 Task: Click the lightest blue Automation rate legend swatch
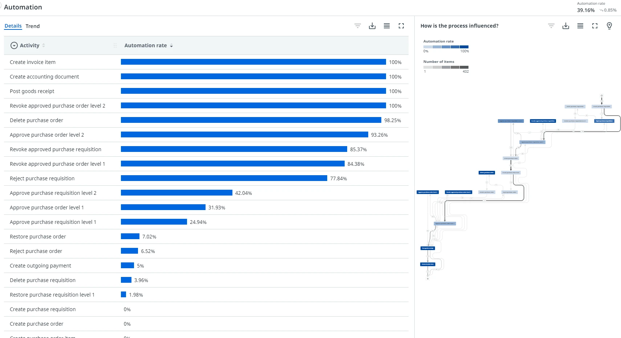pos(428,47)
